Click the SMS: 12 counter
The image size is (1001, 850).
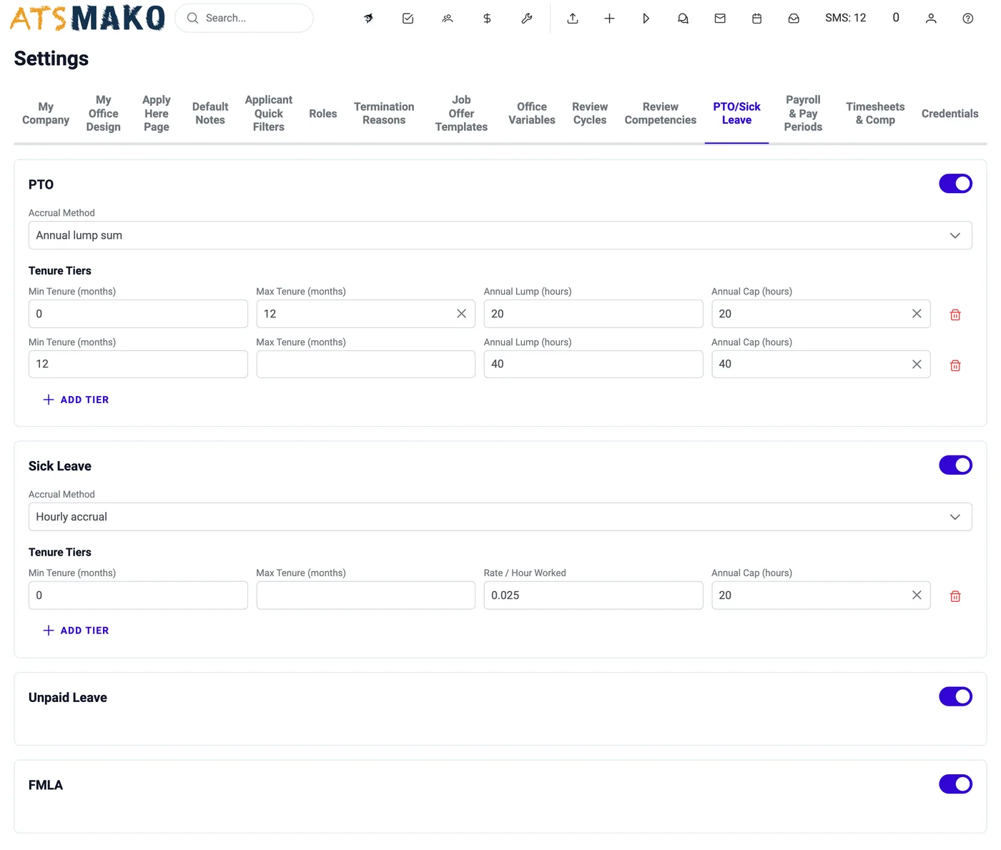845,18
